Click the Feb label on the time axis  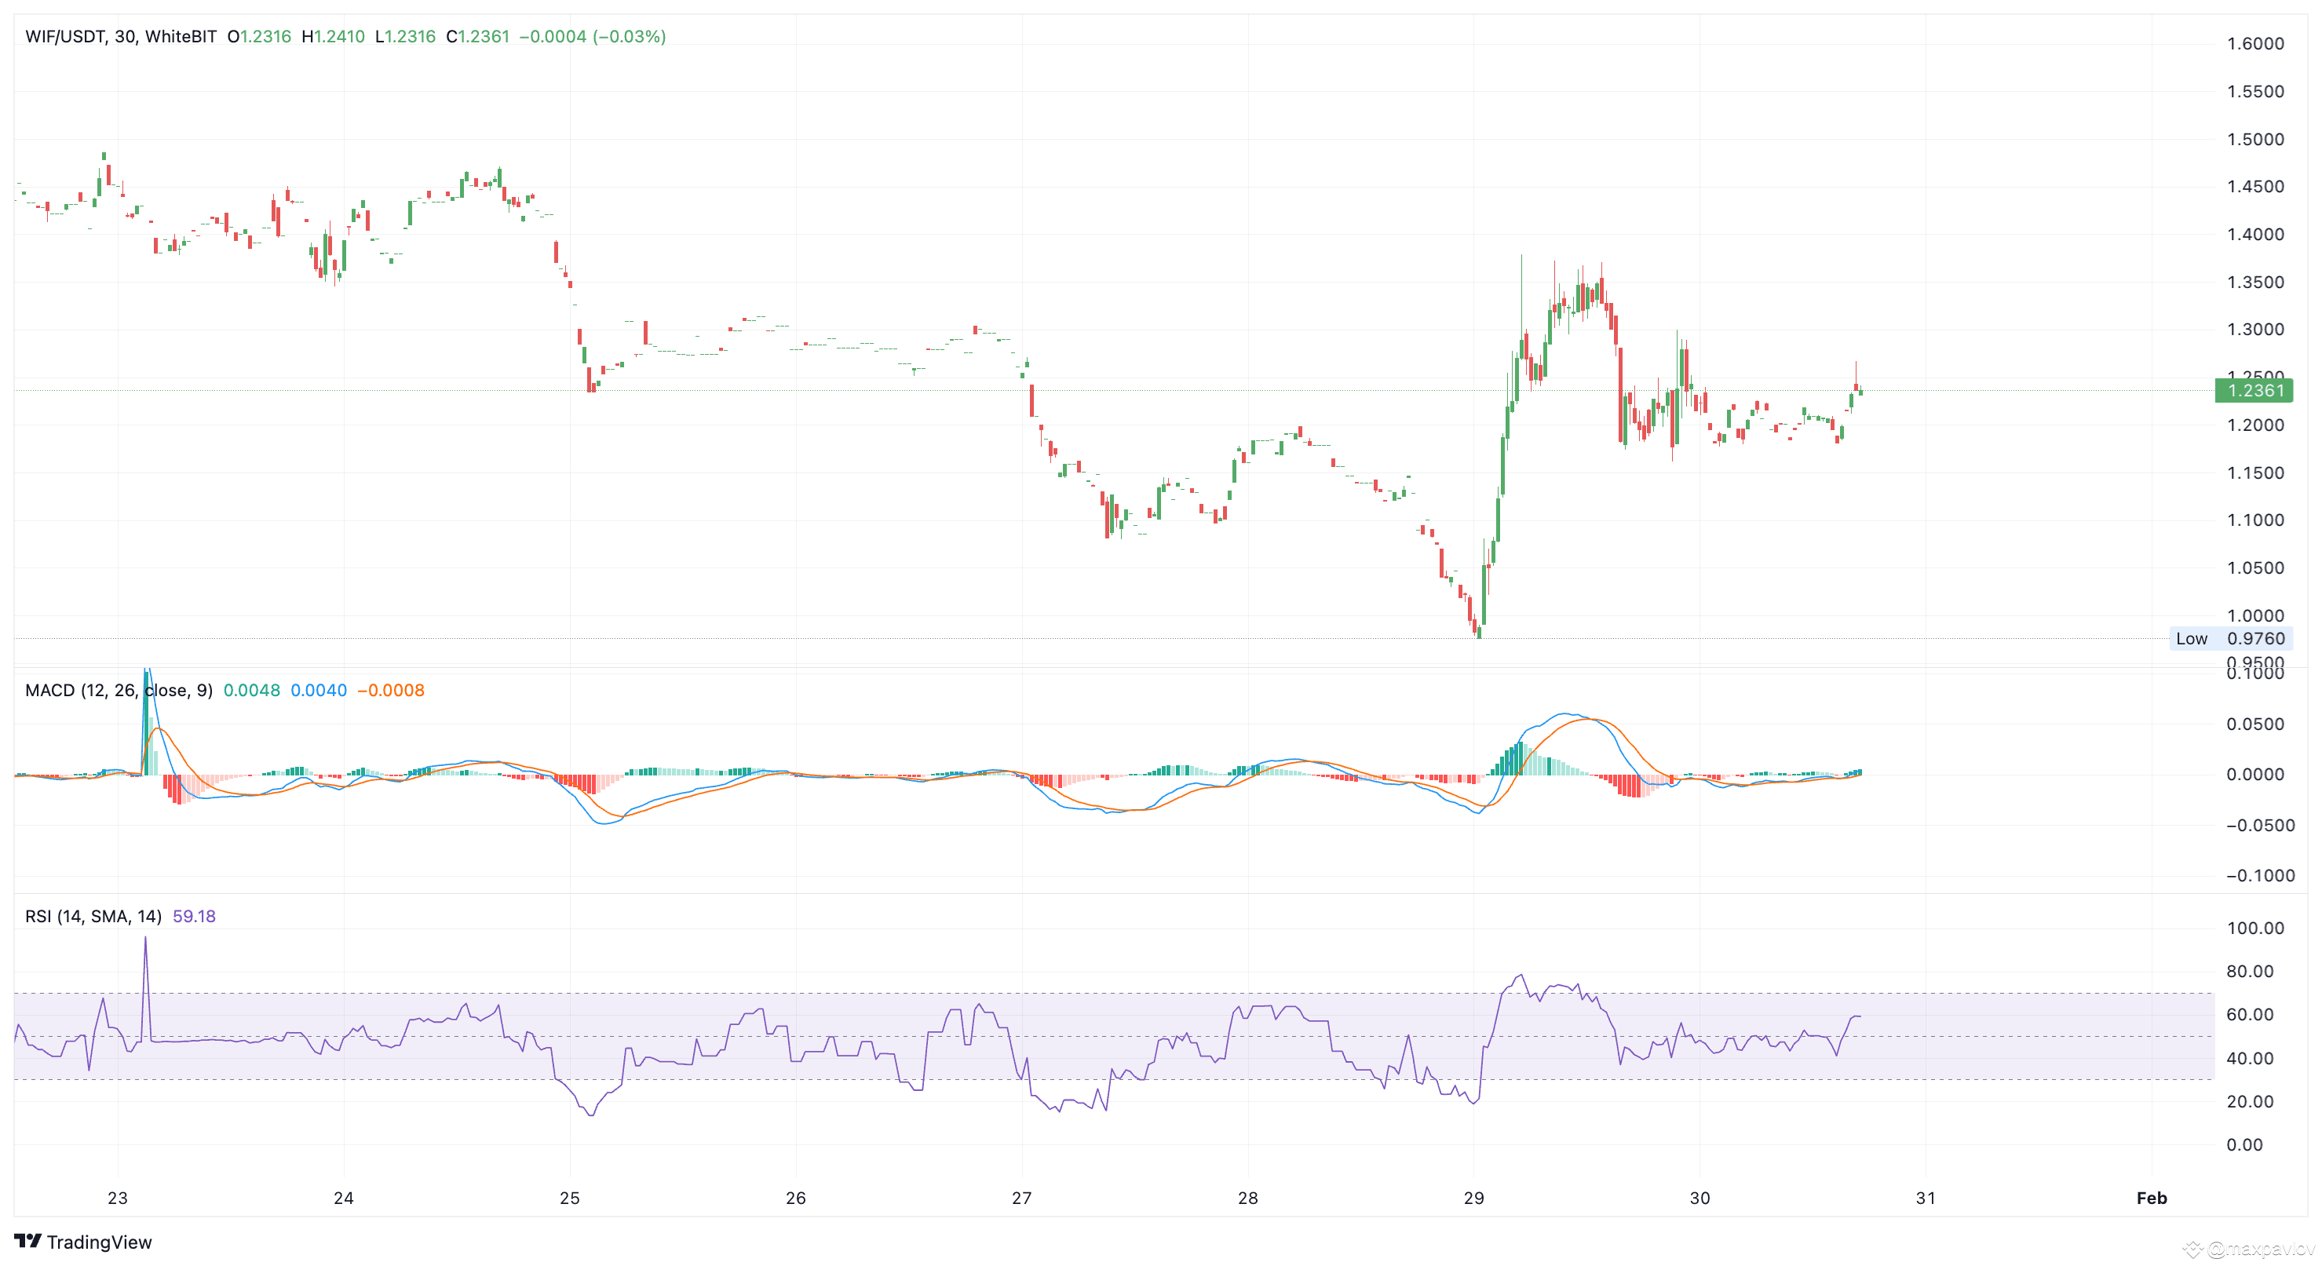tap(2152, 1199)
